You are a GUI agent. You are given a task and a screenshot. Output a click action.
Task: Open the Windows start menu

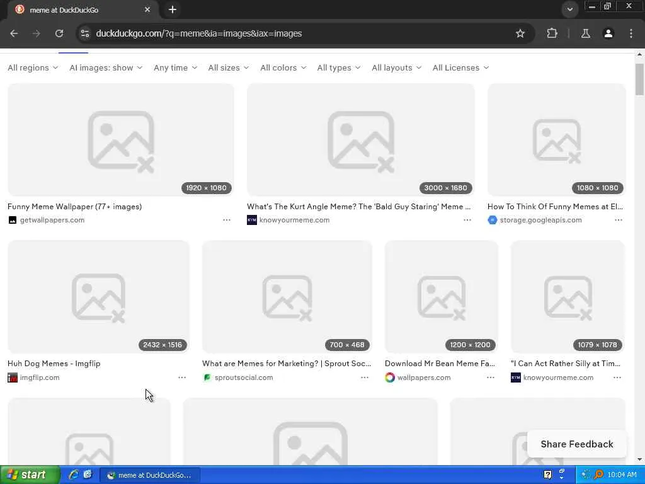[29, 475]
